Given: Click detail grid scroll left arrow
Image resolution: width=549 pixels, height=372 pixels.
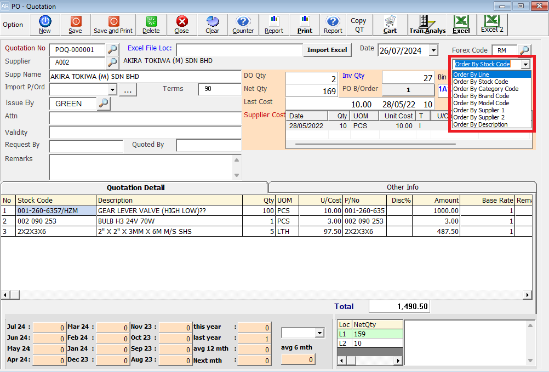Looking at the screenshot, I should coord(5,295).
